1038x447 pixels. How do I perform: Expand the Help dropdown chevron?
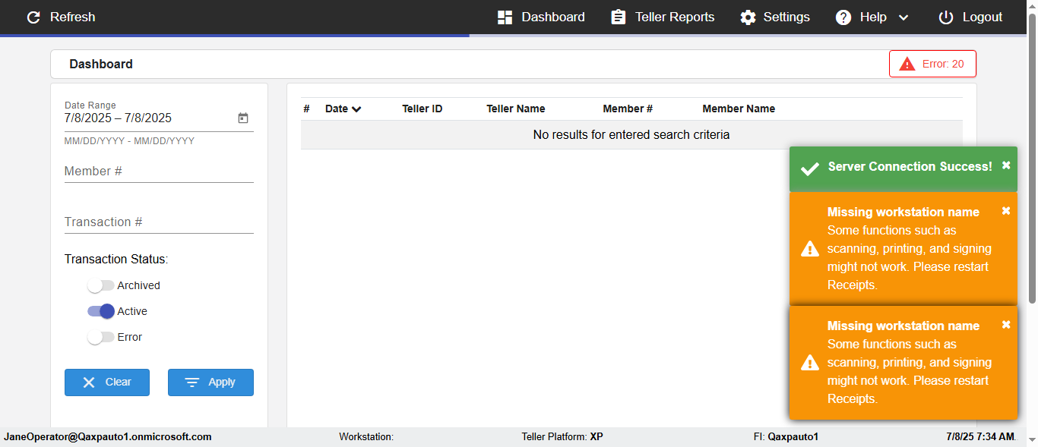click(904, 17)
